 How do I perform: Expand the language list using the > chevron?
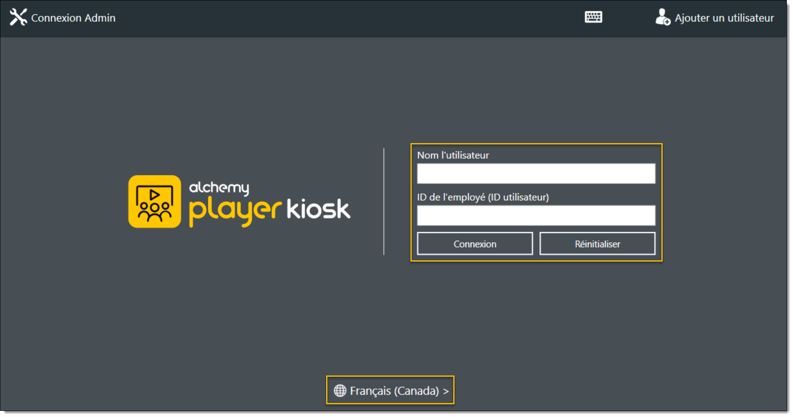pos(446,391)
